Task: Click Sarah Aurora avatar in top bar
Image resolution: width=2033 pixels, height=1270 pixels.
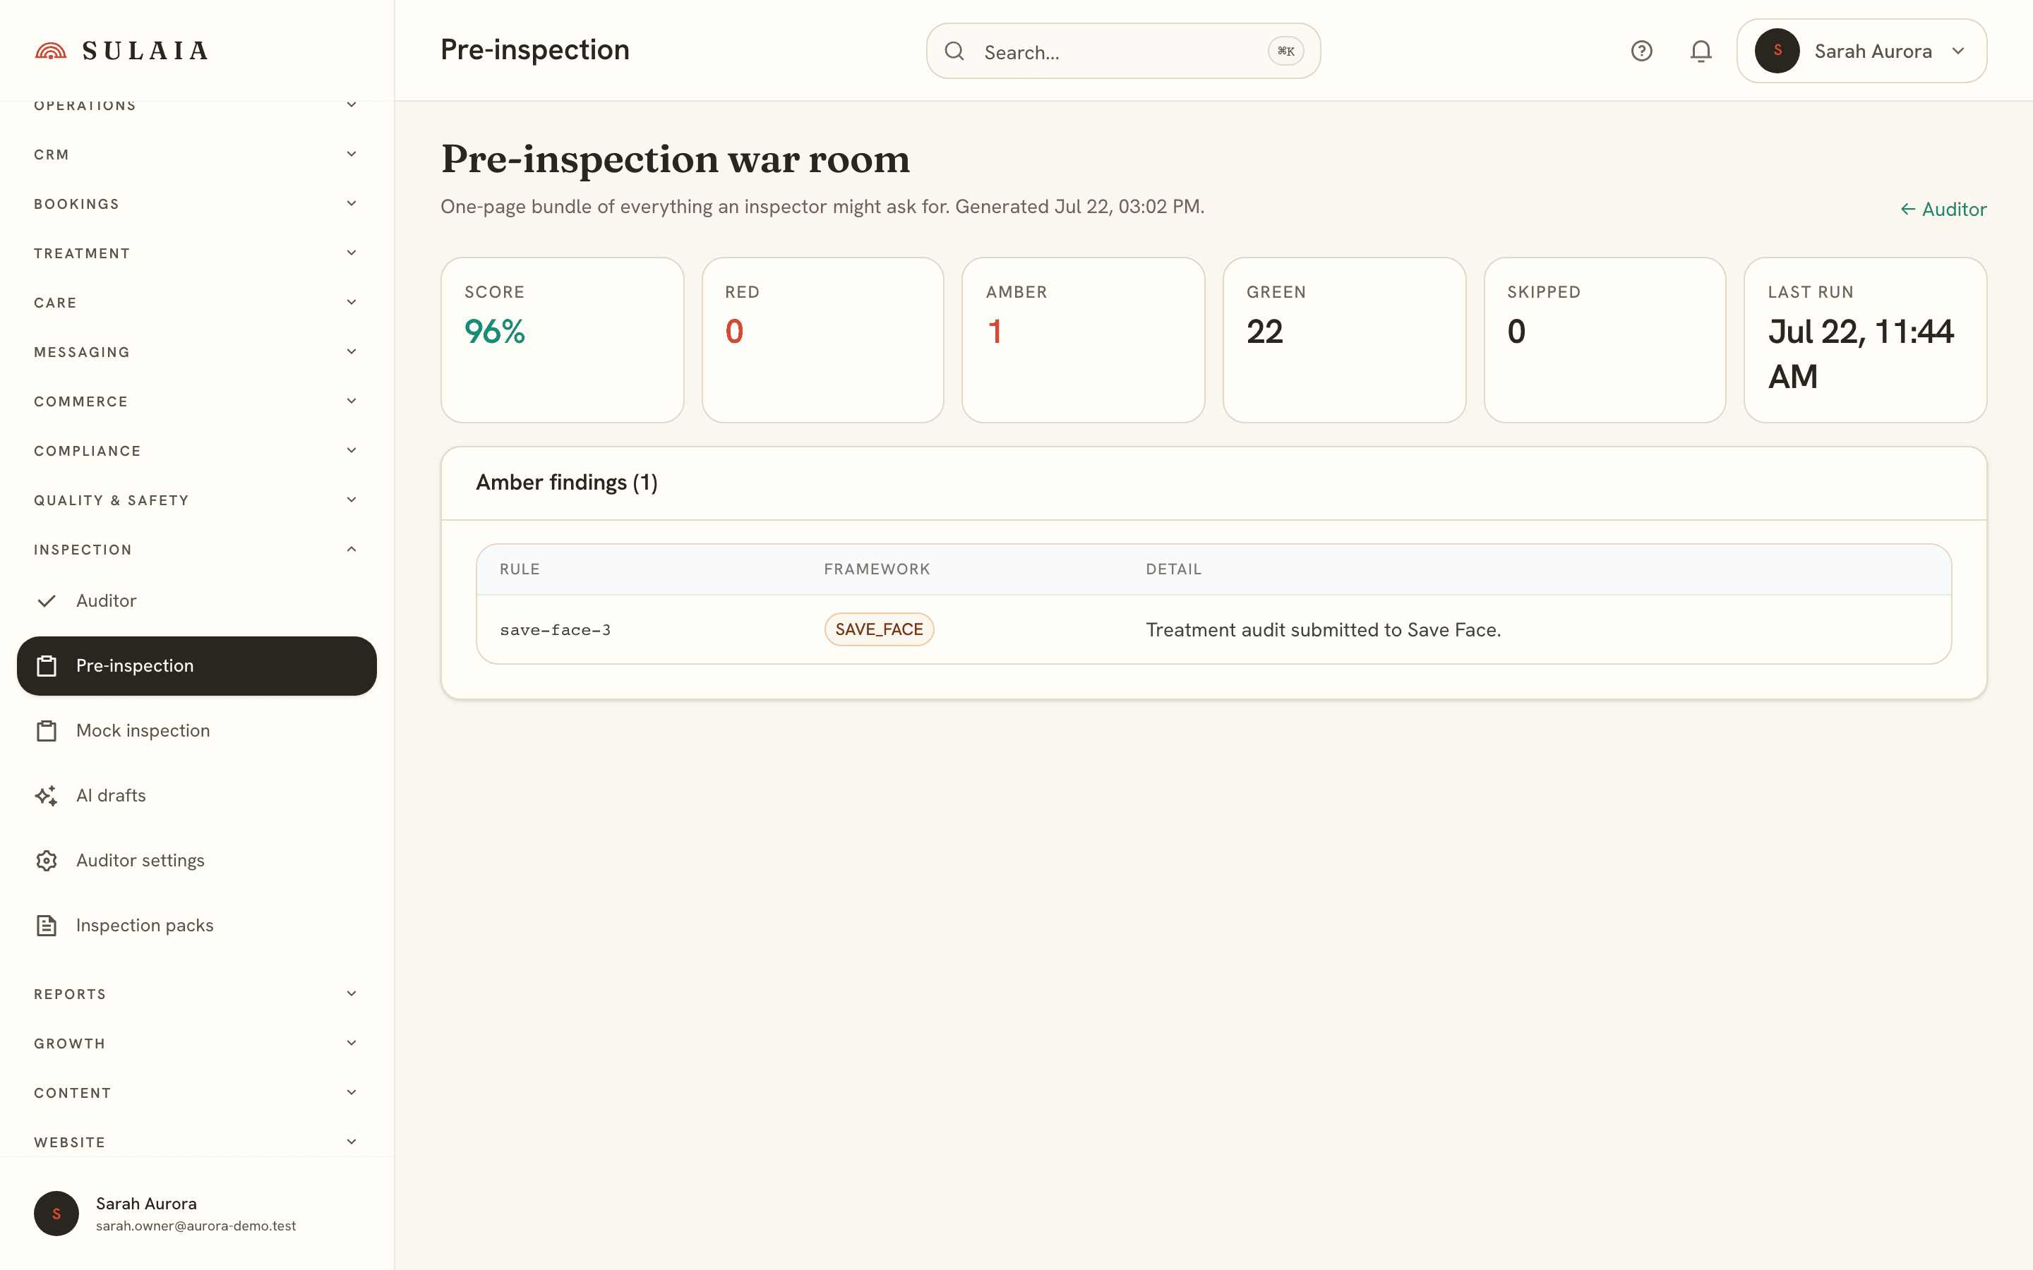Action: (x=1777, y=52)
